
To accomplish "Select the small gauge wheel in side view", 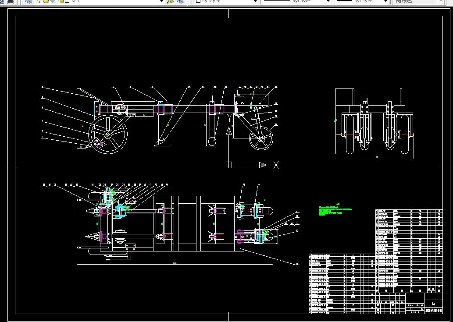I will point(261,138).
